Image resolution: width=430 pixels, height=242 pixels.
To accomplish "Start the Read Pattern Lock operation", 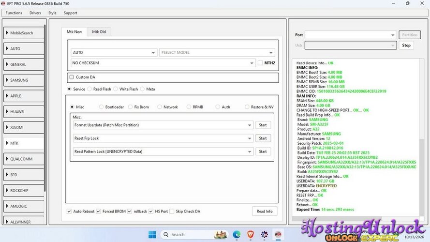I will click(x=263, y=151).
